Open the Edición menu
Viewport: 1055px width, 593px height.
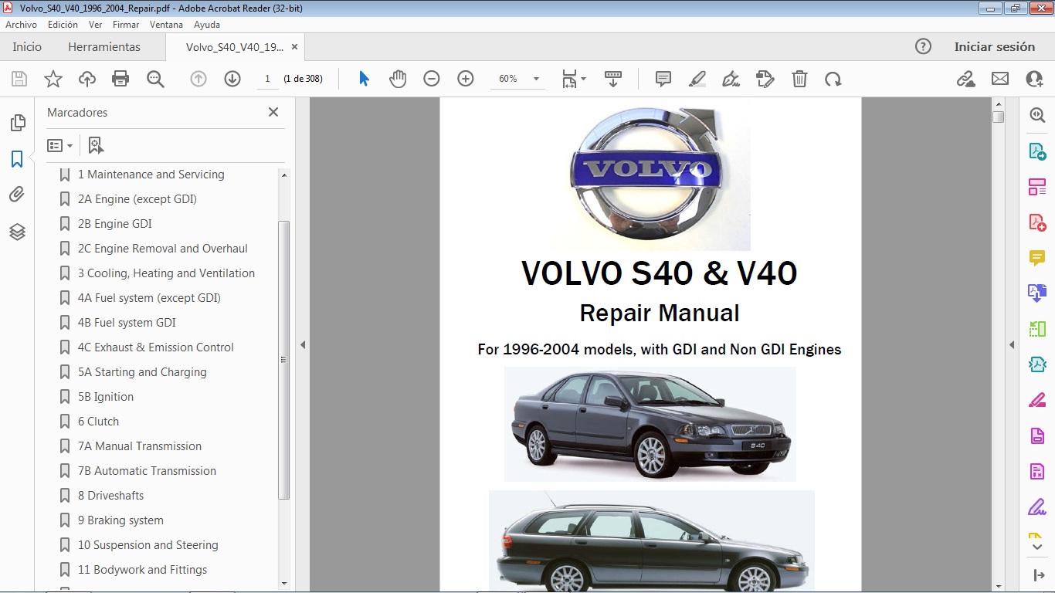pos(63,24)
